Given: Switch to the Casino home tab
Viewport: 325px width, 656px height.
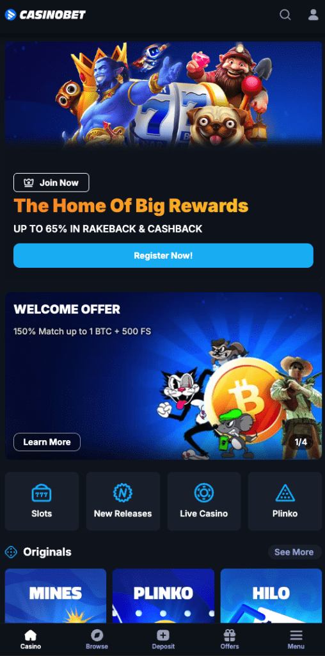Looking at the screenshot, I should [31, 640].
